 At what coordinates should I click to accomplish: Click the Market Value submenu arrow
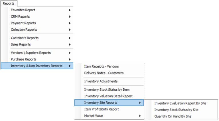pyautogui.click(x=140, y=116)
